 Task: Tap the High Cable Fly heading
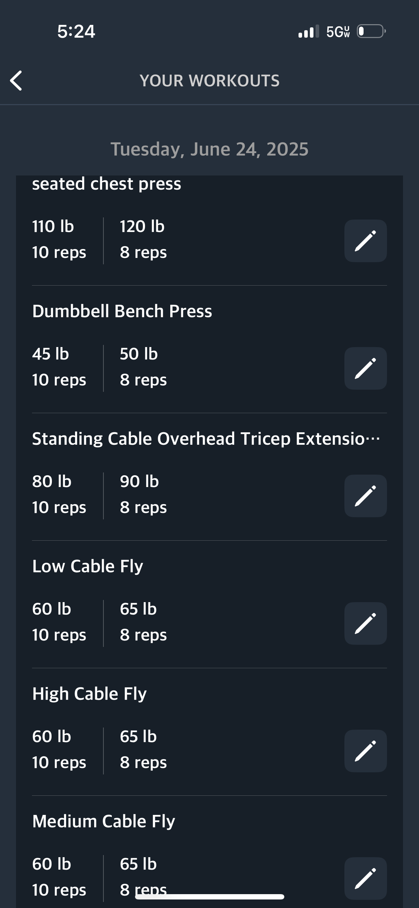(x=89, y=694)
